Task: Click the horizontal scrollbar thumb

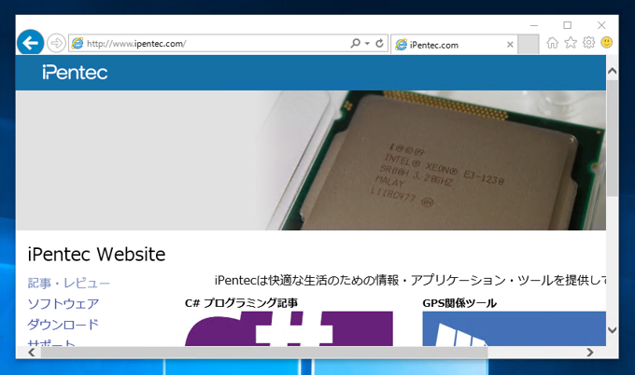Action: point(264,353)
